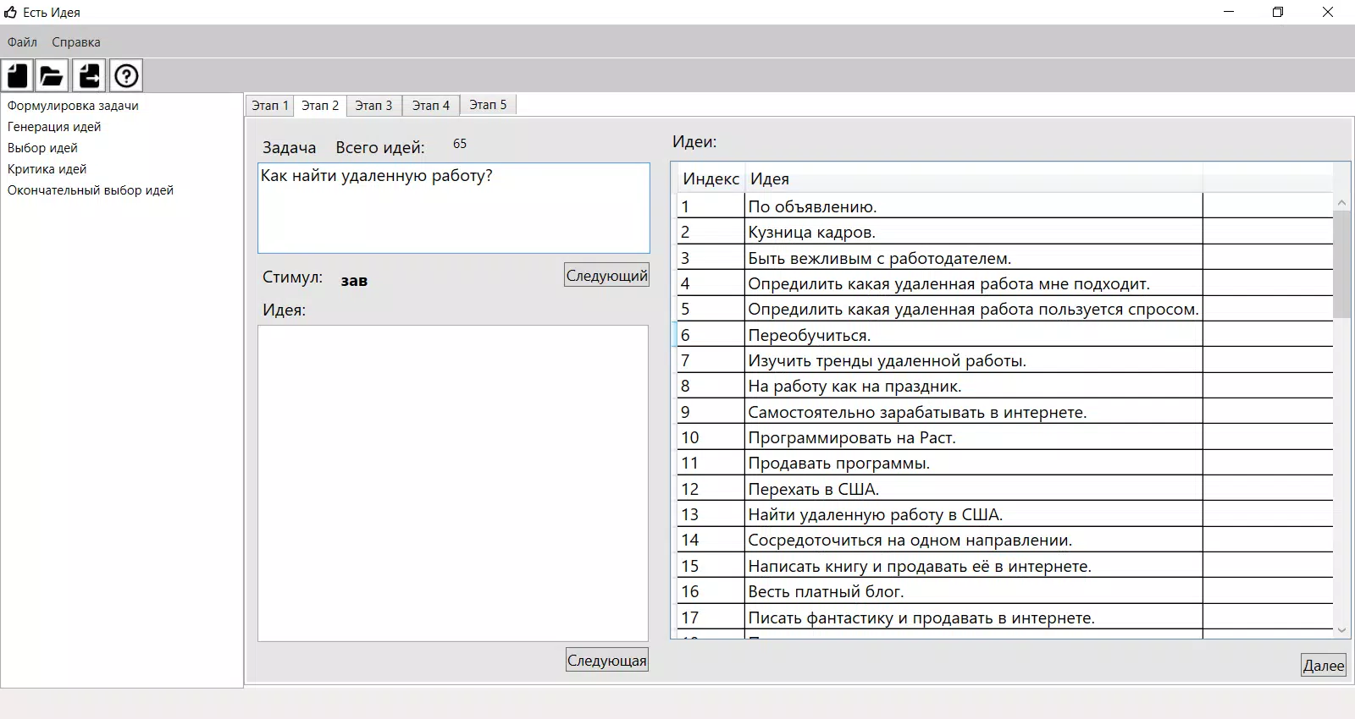Select idea Программировать на Раст.
Viewport: 1355px width, 719px height.
pyautogui.click(x=1004, y=437)
